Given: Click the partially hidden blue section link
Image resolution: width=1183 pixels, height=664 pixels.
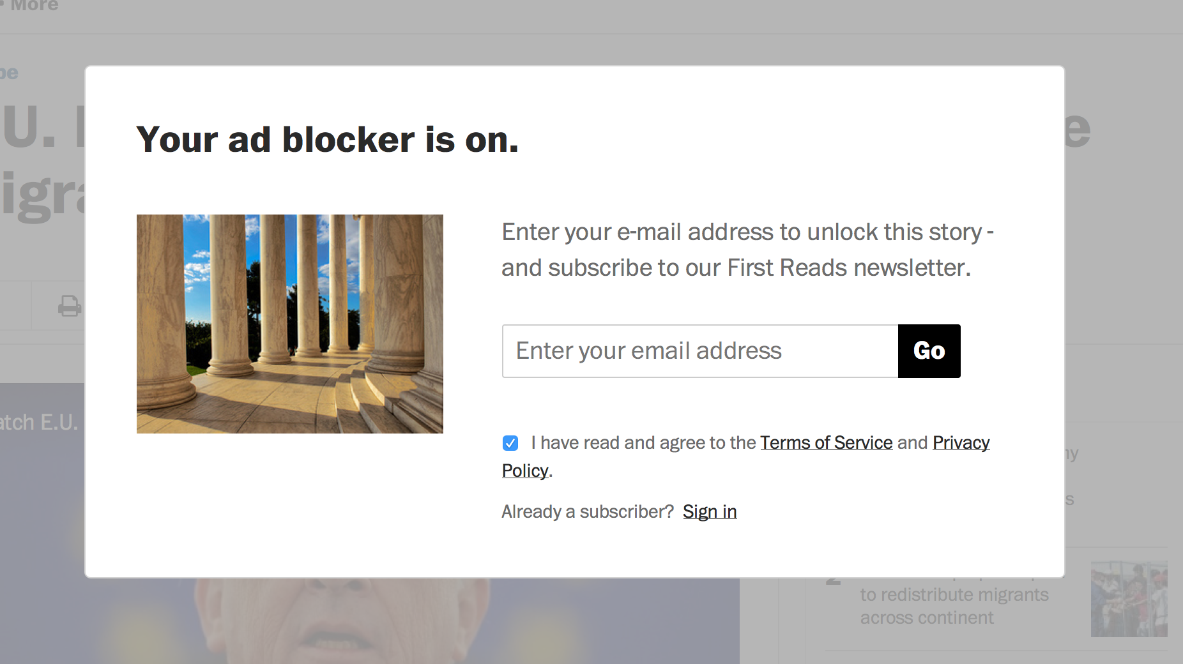Looking at the screenshot, I should (9, 73).
